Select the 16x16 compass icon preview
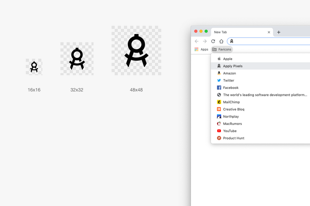The height and width of the screenshot is (206, 310). coord(34,67)
